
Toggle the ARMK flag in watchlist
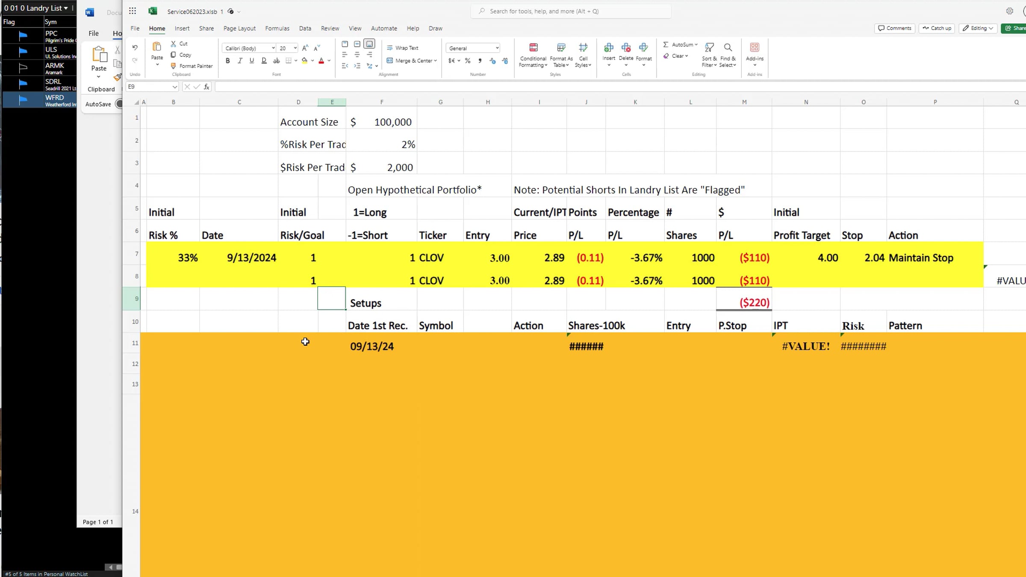point(23,68)
